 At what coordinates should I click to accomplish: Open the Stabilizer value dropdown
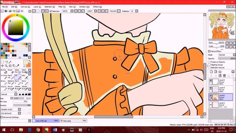click(137, 11)
